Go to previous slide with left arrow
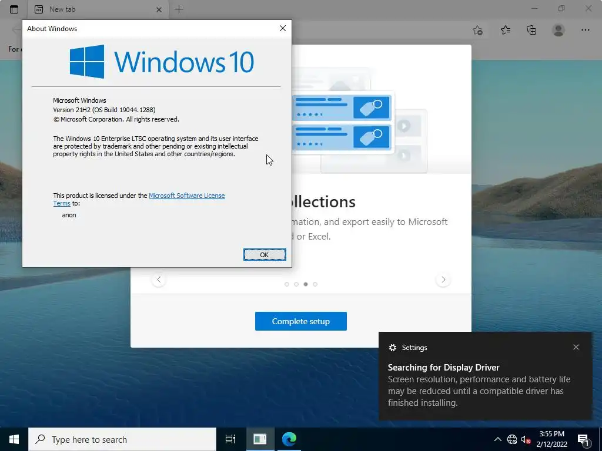This screenshot has height=451, width=602. tap(159, 280)
